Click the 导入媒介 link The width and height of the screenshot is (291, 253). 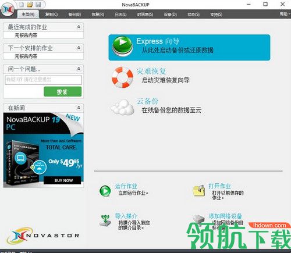[126, 216]
